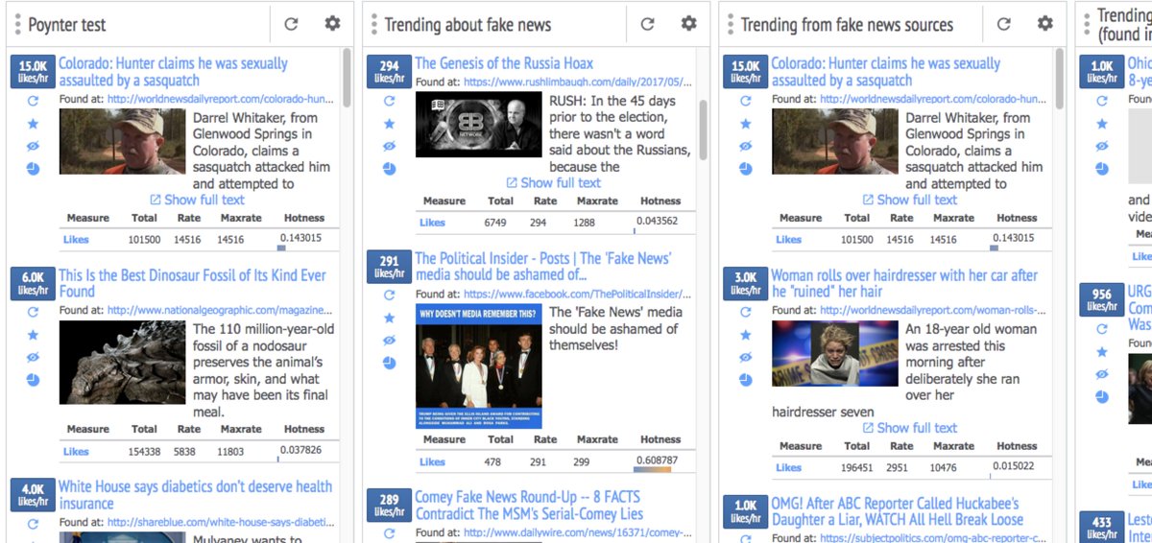Open chart for the Dinosaur Fossil story
Viewport: 1152px width, 543px height.
33,380
